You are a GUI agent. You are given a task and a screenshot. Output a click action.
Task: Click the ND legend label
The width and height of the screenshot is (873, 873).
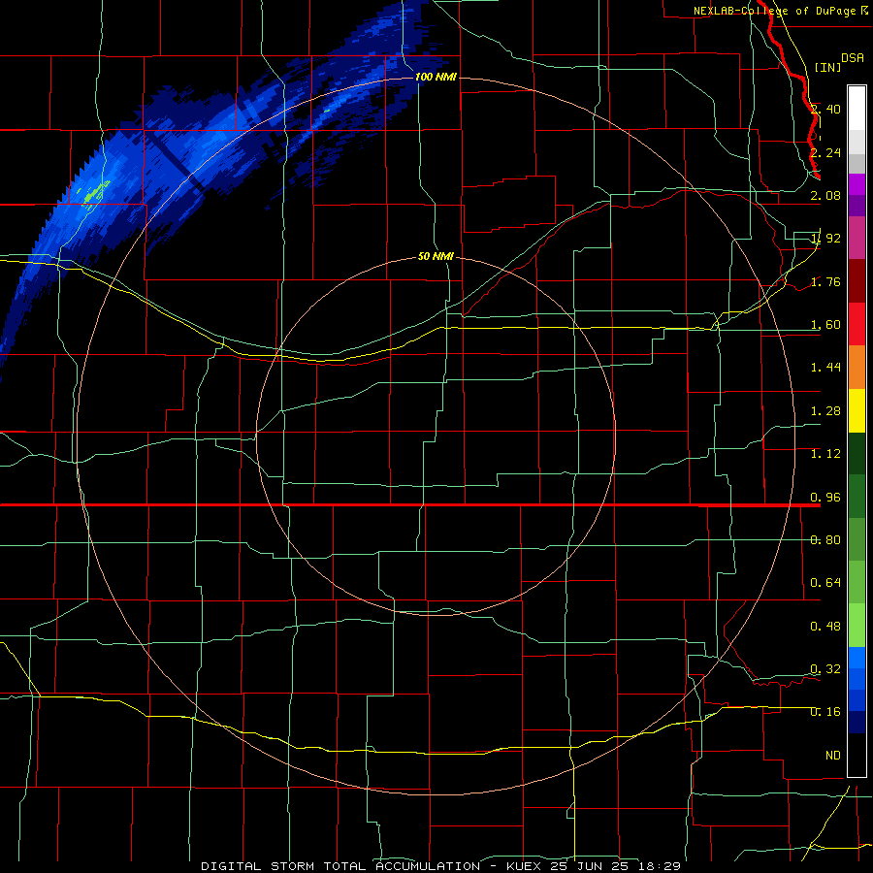(x=833, y=756)
